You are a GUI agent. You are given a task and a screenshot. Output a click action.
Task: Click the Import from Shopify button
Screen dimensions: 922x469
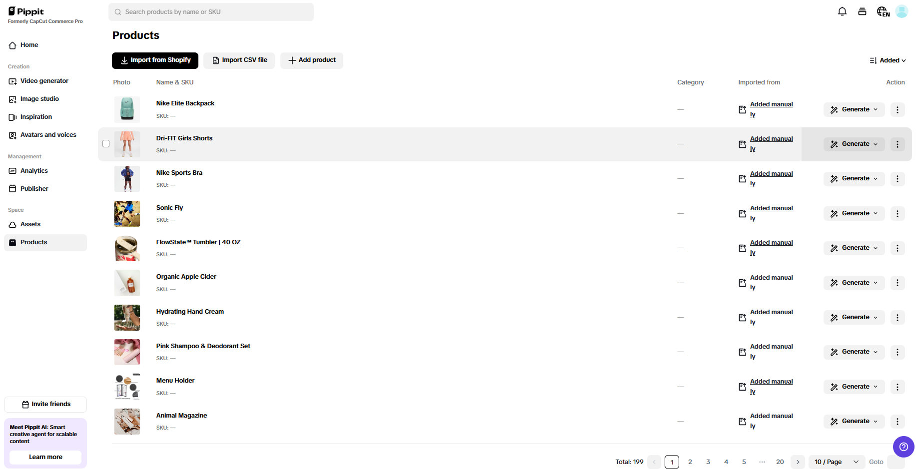pyautogui.click(x=155, y=60)
